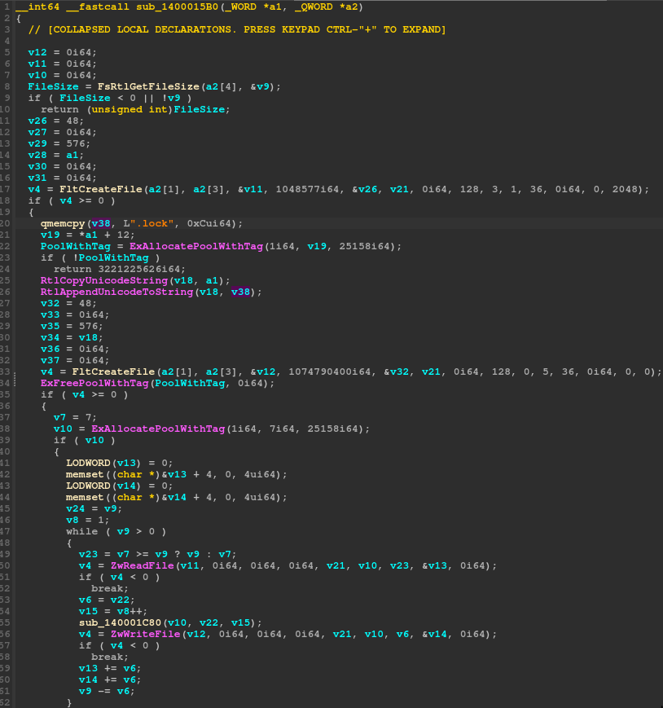The height and width of the screenshot is (708, 663).
Task: Click the v9 -= v6 statement
Action: point(107,691)
